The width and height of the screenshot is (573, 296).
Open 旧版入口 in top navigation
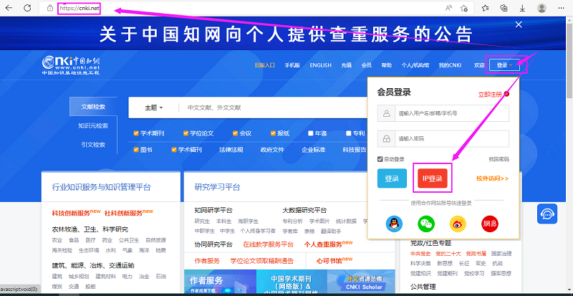[x=264, y=65]
